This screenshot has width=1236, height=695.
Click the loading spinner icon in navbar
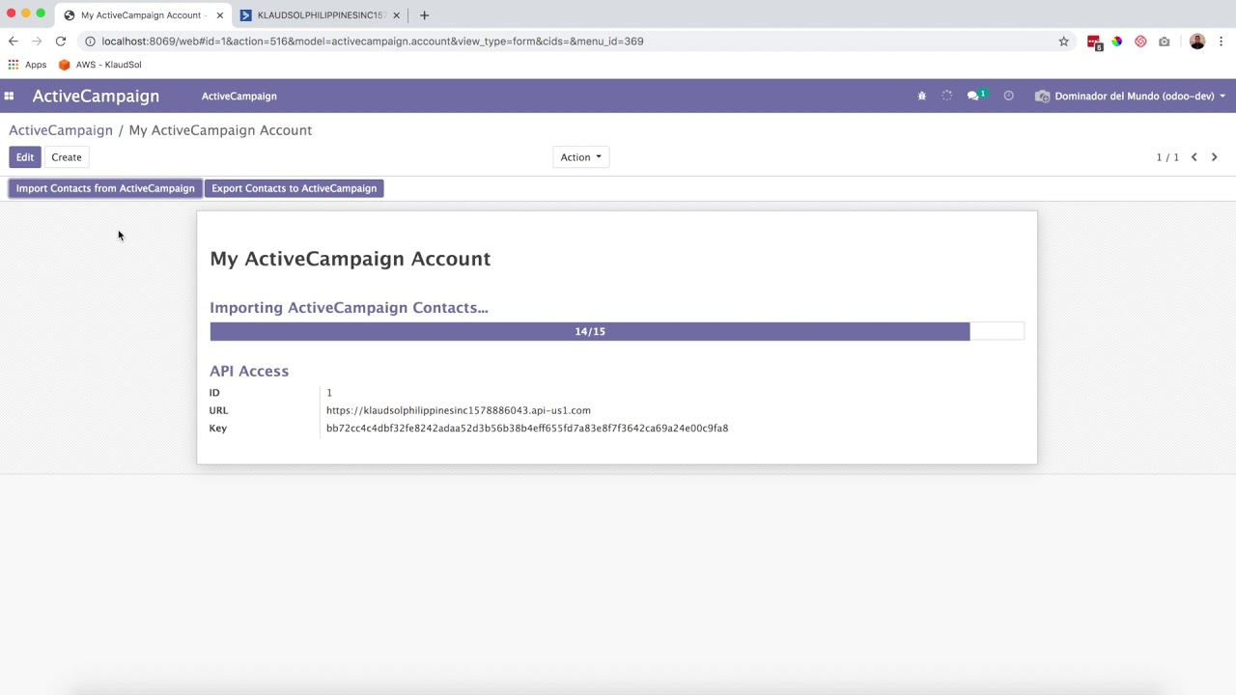(x=946, y=96)
